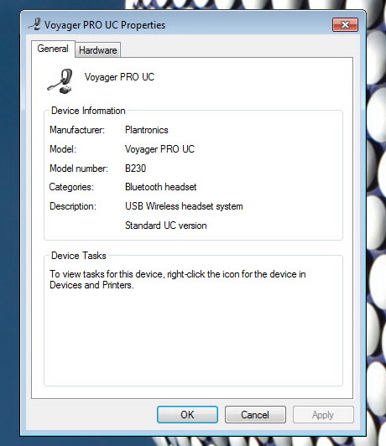Dismiss the dialog with Cancel
The width and height of the screenshot is (386, 446).
[x=255, y=414]
